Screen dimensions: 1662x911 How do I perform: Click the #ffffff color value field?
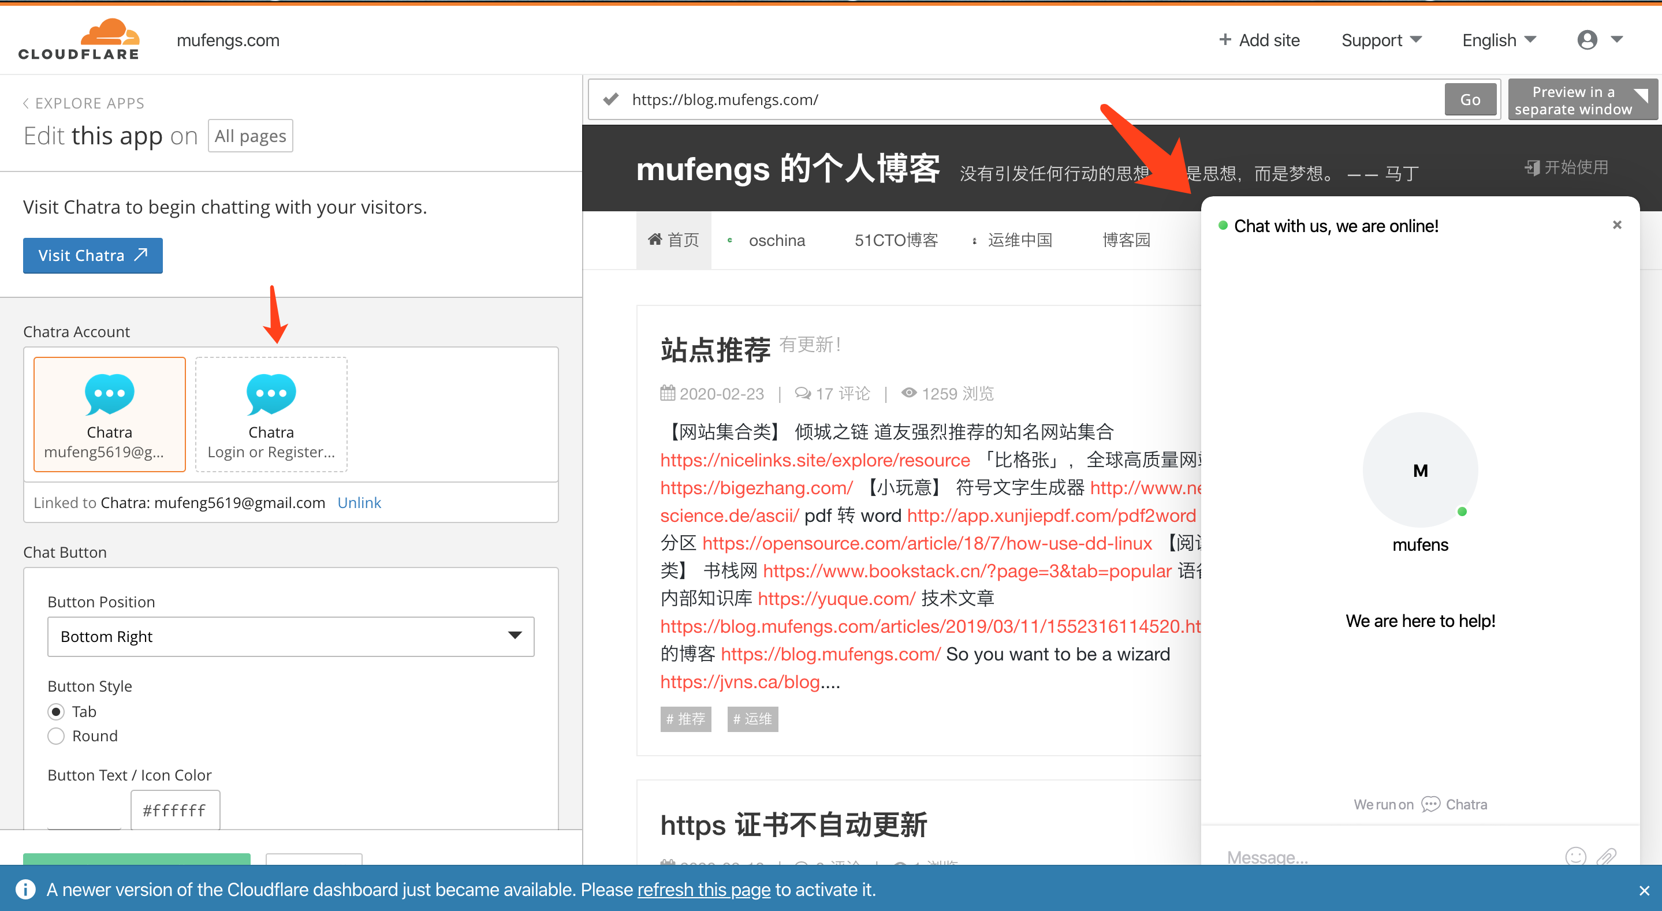[175, 811]
